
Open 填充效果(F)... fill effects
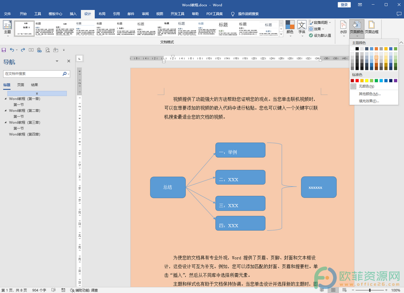[x=374, y=101]
